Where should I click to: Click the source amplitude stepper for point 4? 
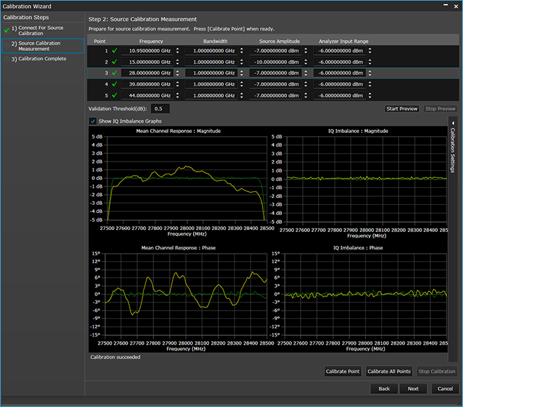click(x=306, y=84)
